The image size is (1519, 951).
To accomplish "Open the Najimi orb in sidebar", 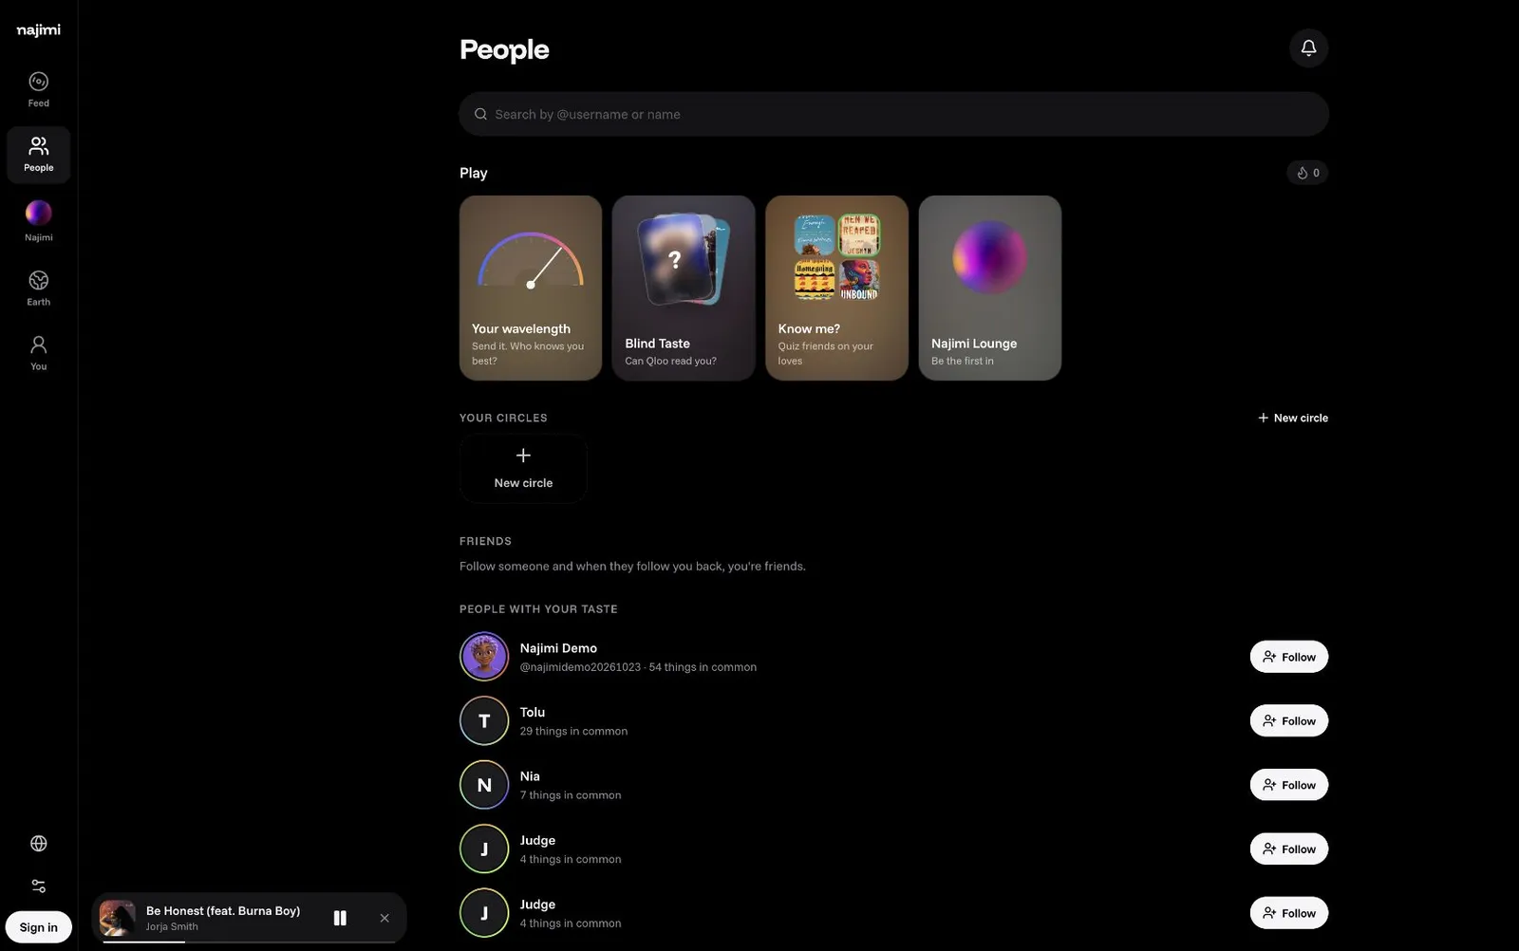I will tap(38, 220).
